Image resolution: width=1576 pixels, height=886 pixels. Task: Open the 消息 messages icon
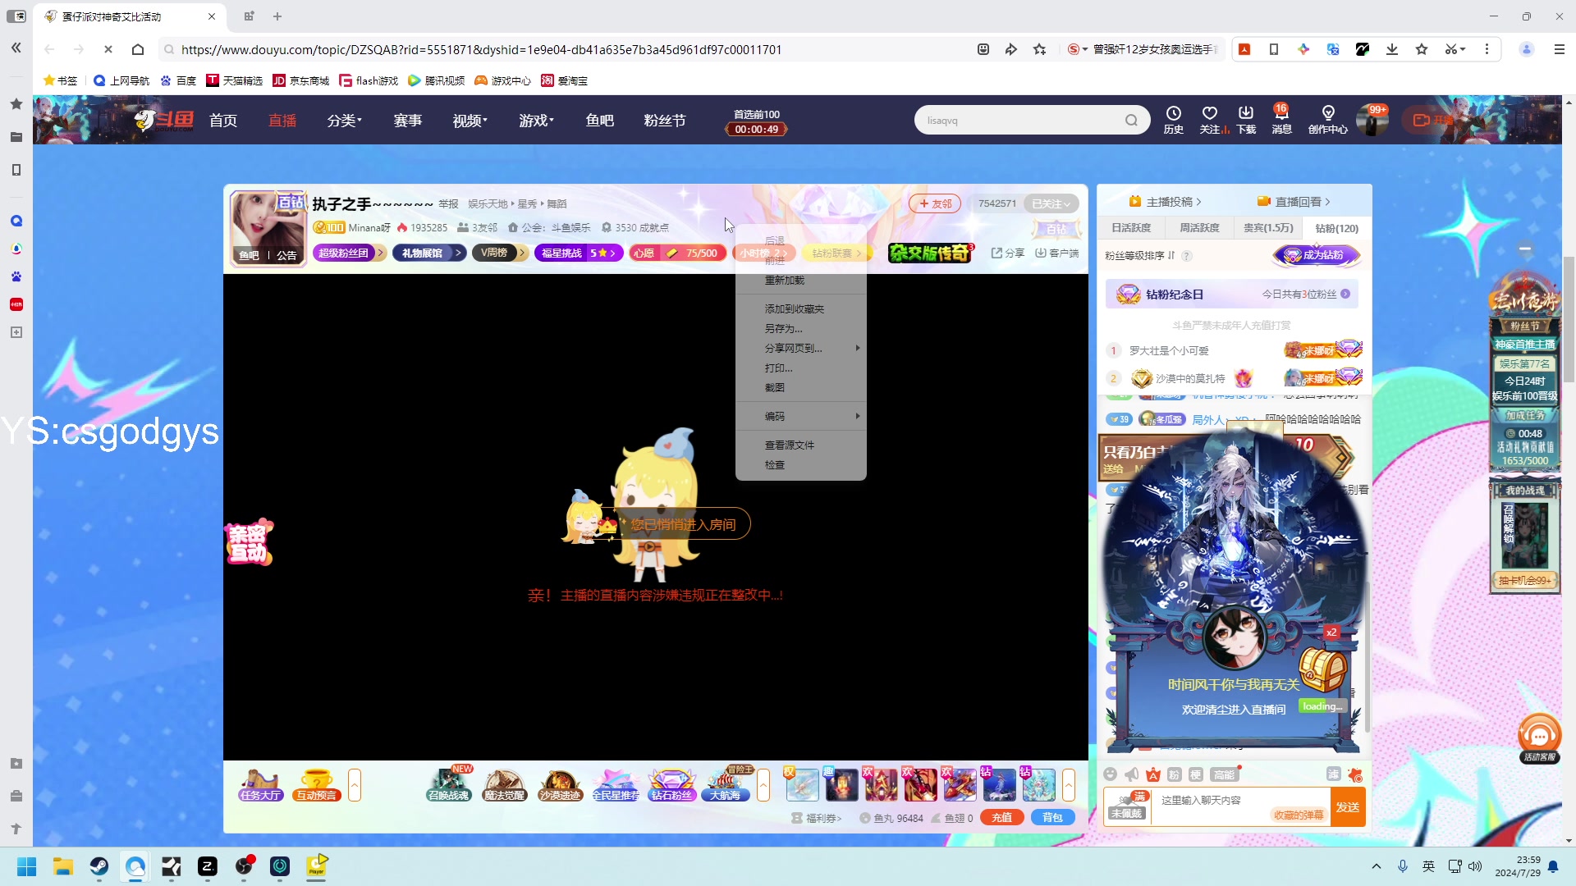pyautogui.click(x=1281, y=120)
